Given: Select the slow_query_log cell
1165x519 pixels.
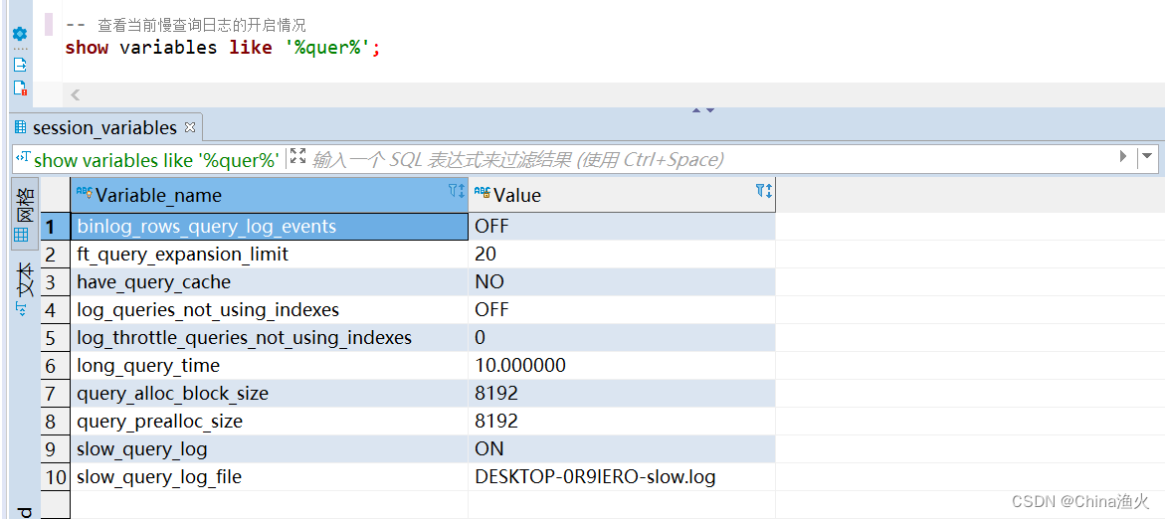Looking at the screenshot, I should coord(269,449).
